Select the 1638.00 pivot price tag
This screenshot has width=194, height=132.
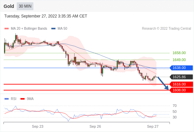point(181,68)
